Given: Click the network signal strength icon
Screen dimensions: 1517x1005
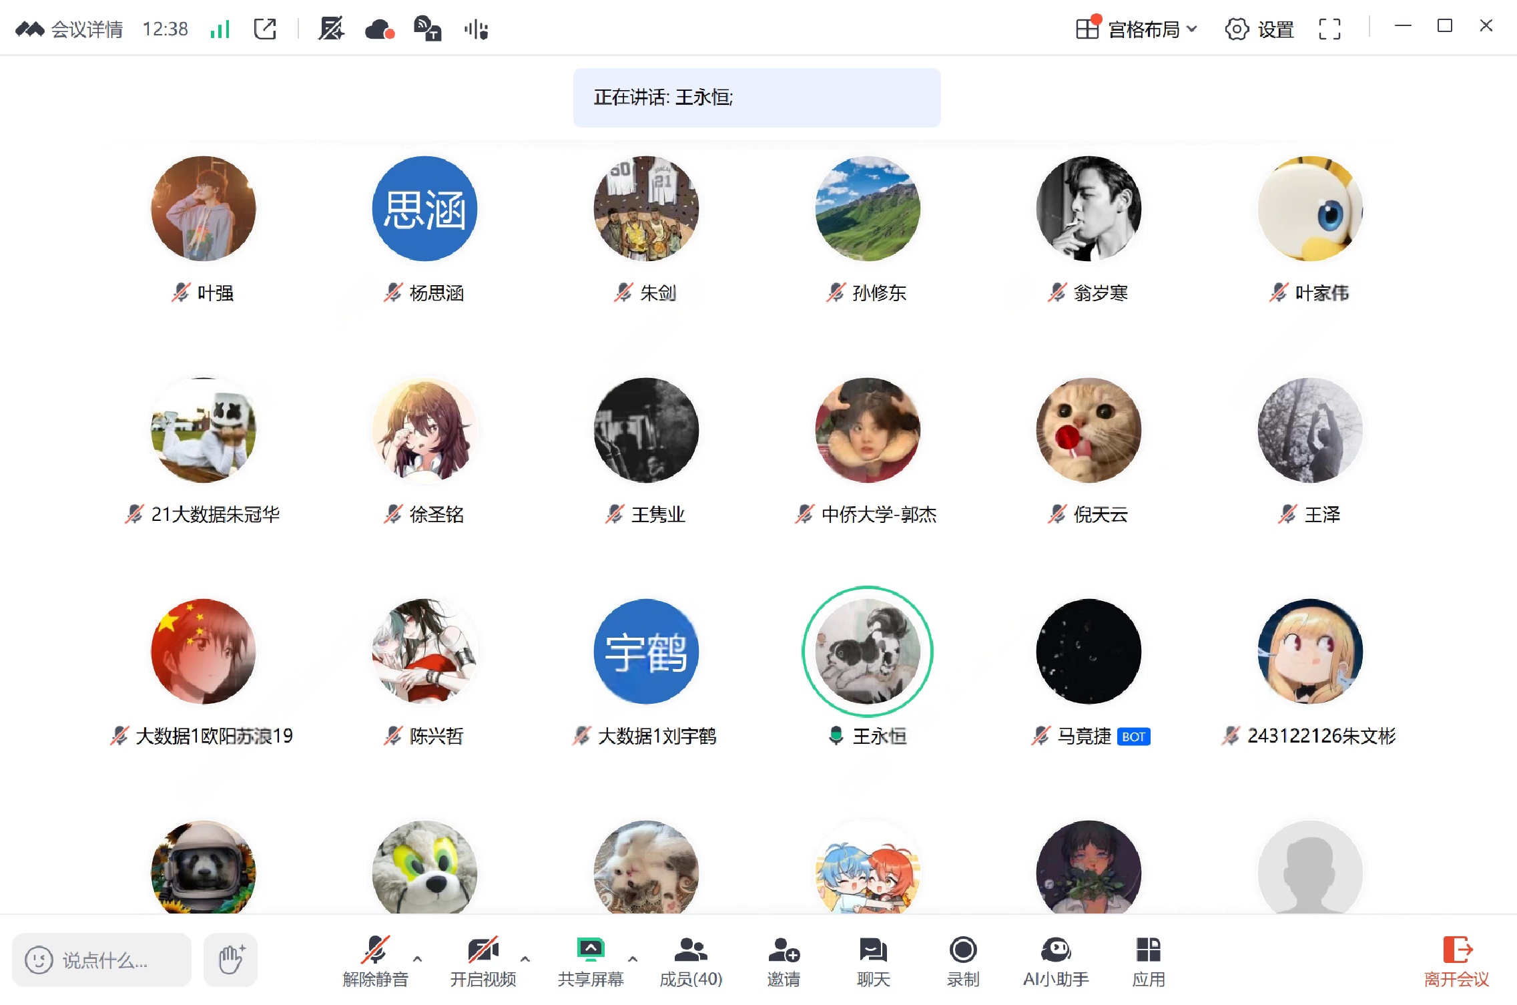Looking at the screenshot, I should 220,29.
